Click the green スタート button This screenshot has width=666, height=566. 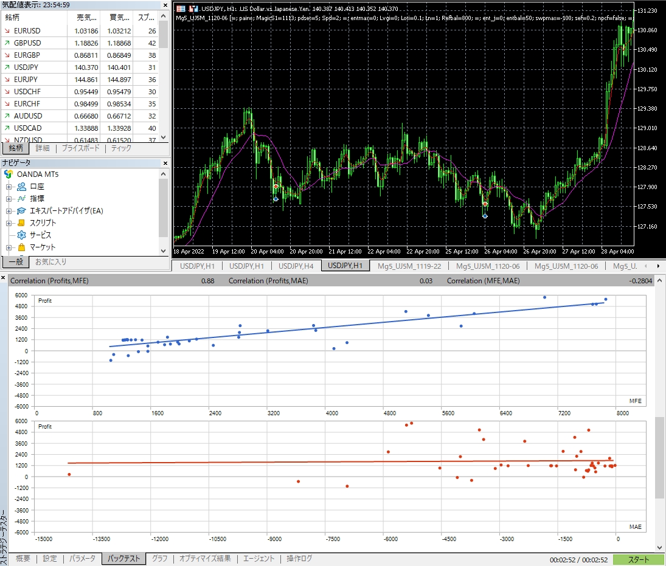pos(639,560)
